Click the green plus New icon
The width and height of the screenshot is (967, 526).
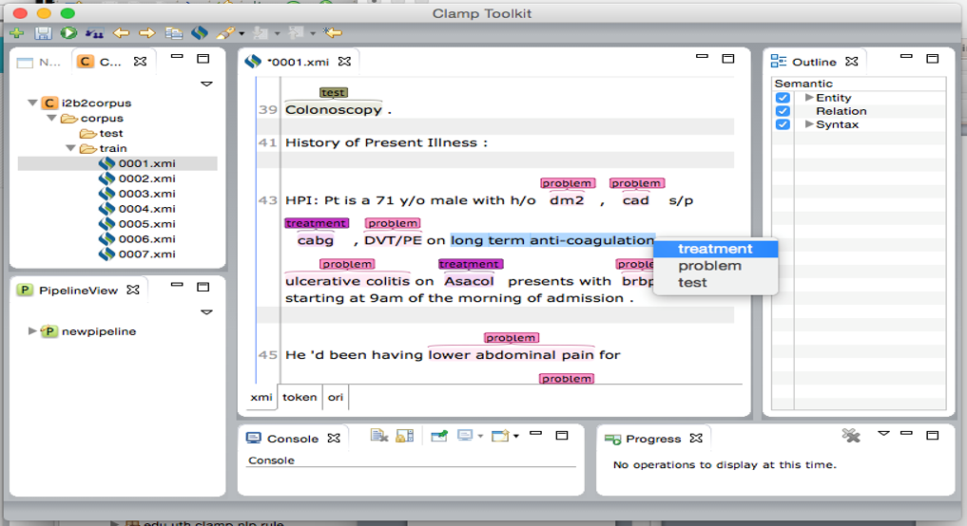pyautogui.click(x=17, y=33)
